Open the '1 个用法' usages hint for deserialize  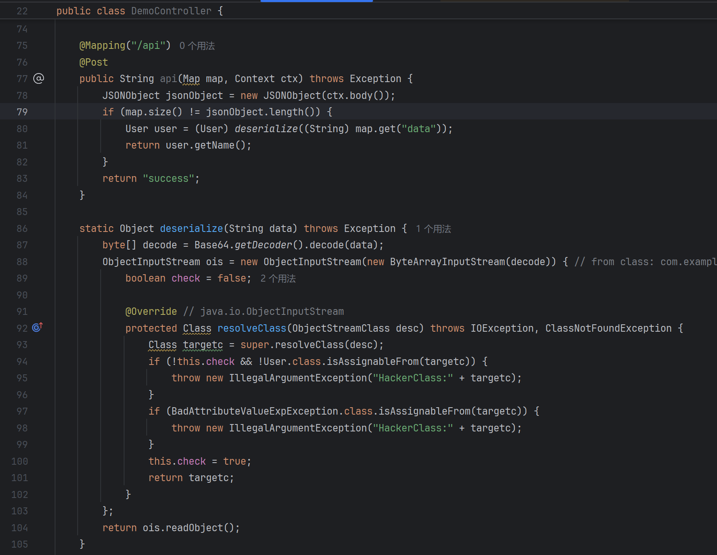pos(433,229)
